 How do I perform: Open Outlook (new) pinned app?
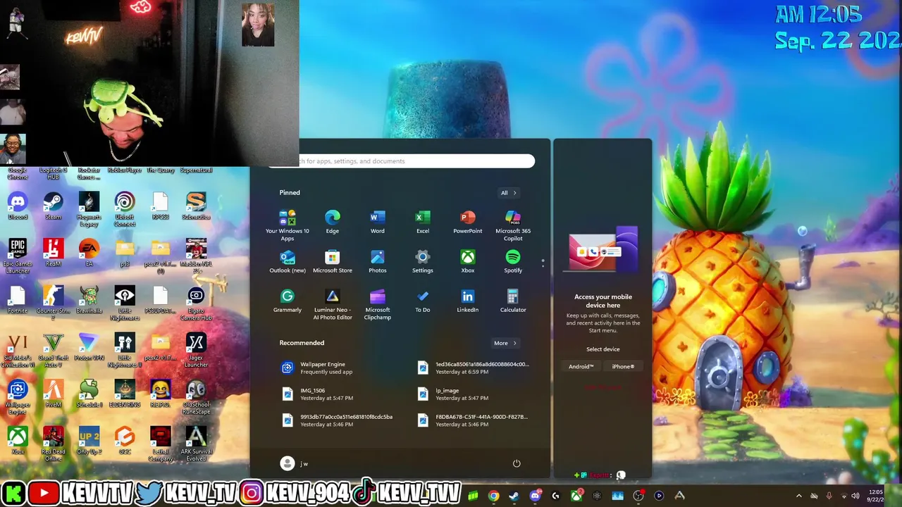tap(287, 261)
